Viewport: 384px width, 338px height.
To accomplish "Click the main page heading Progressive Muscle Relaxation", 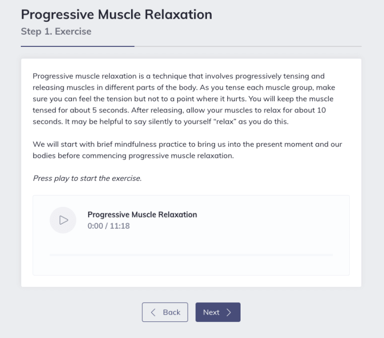I will [116, 14].
